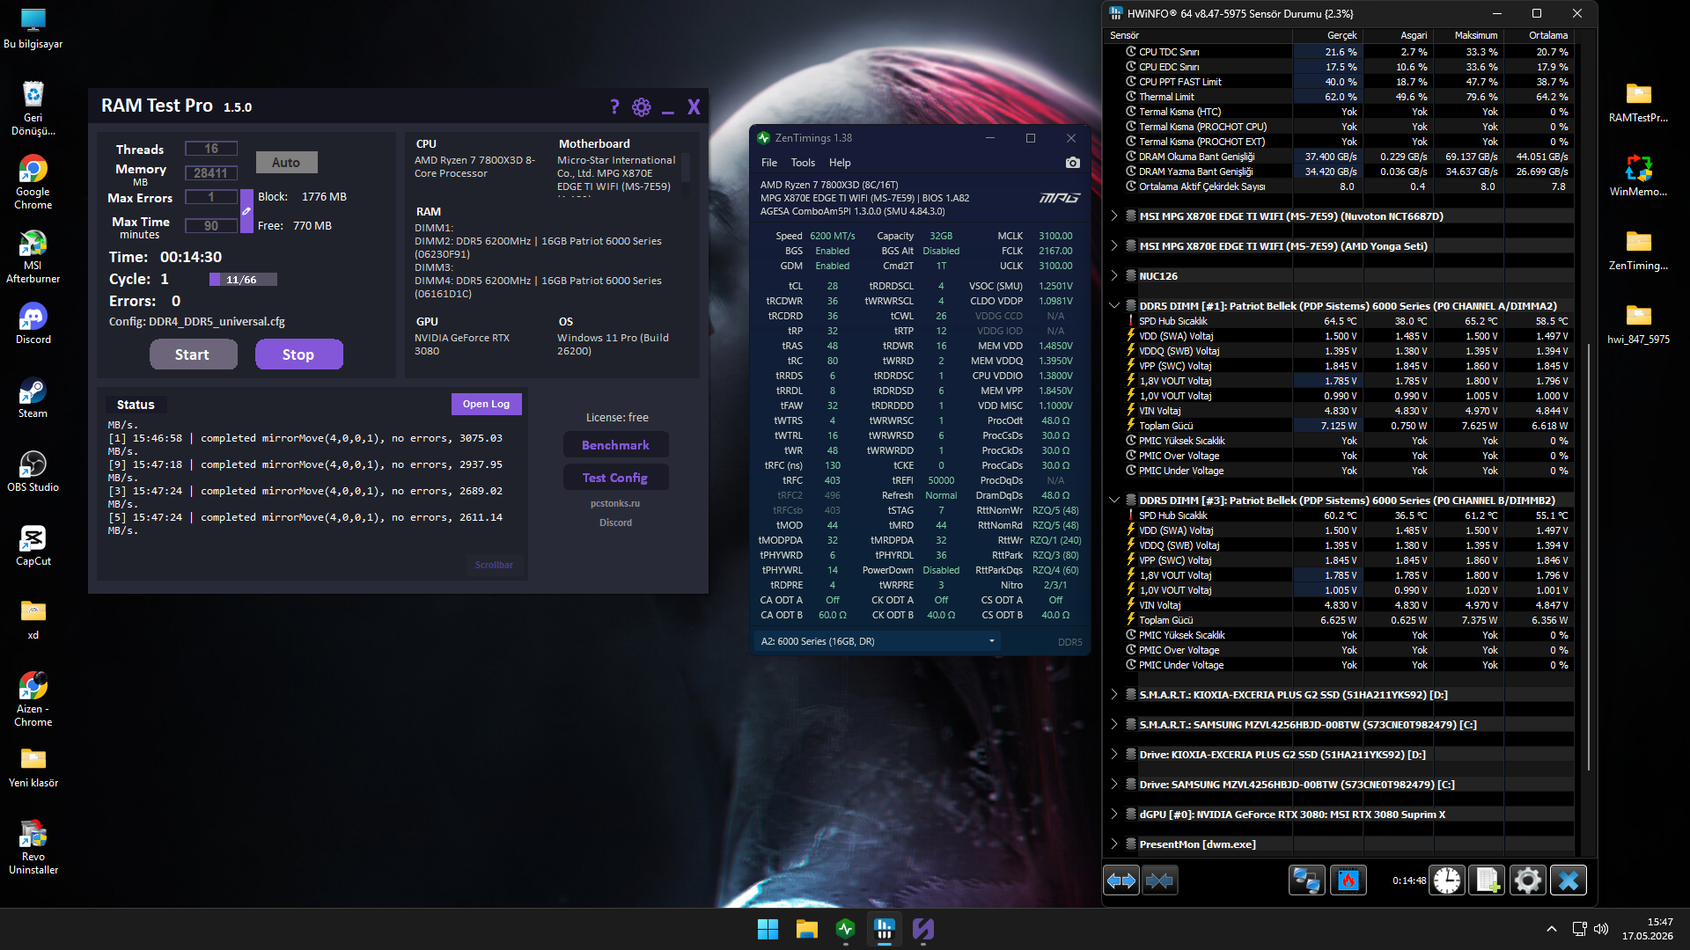Reset HWiNFO timer with clock icon

click(1447, 881)
